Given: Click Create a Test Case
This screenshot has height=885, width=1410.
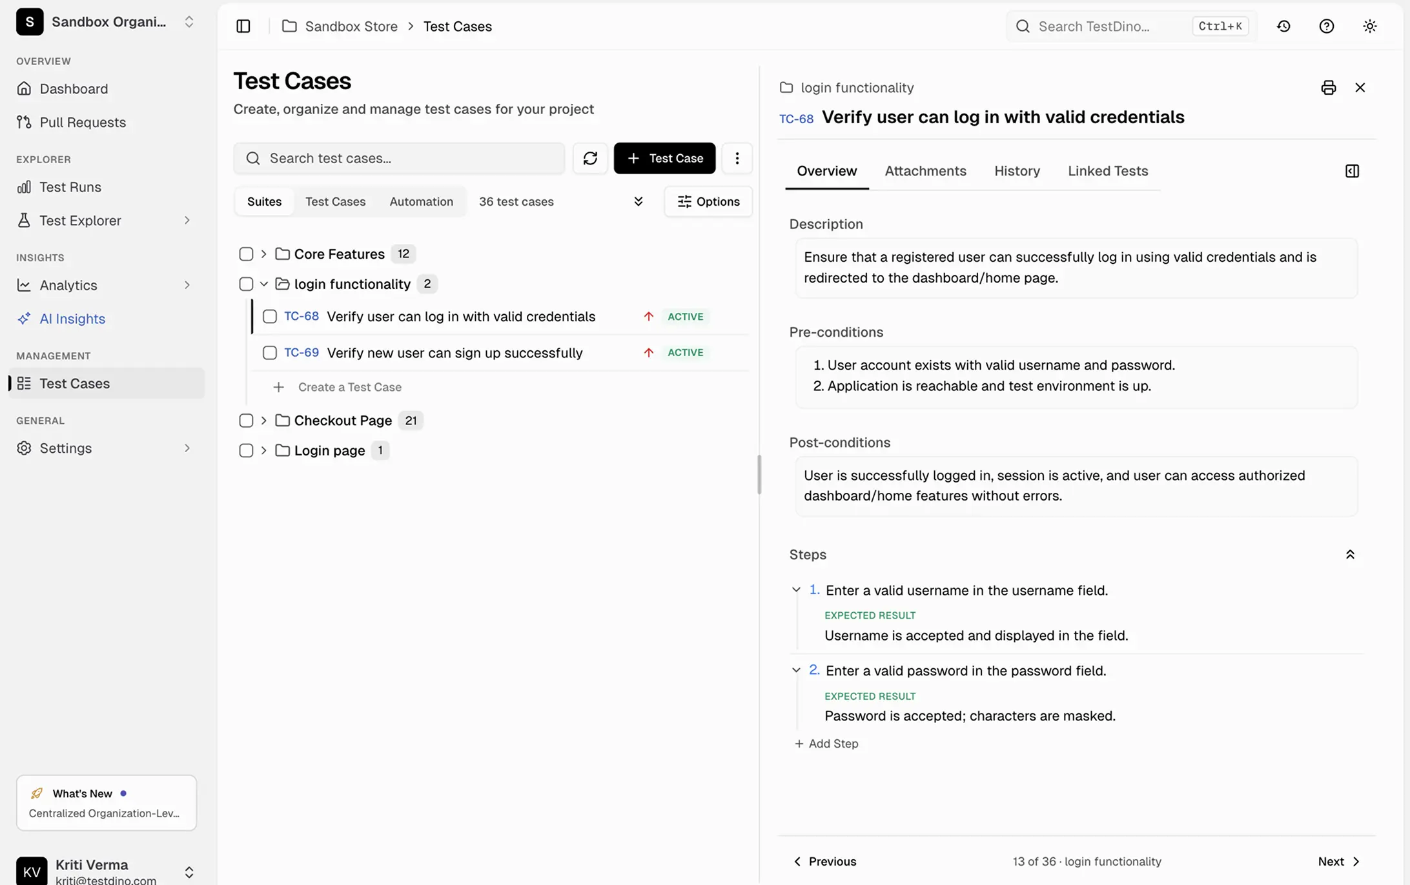Looking at the screenshot, I should click(x=337, y=387).
